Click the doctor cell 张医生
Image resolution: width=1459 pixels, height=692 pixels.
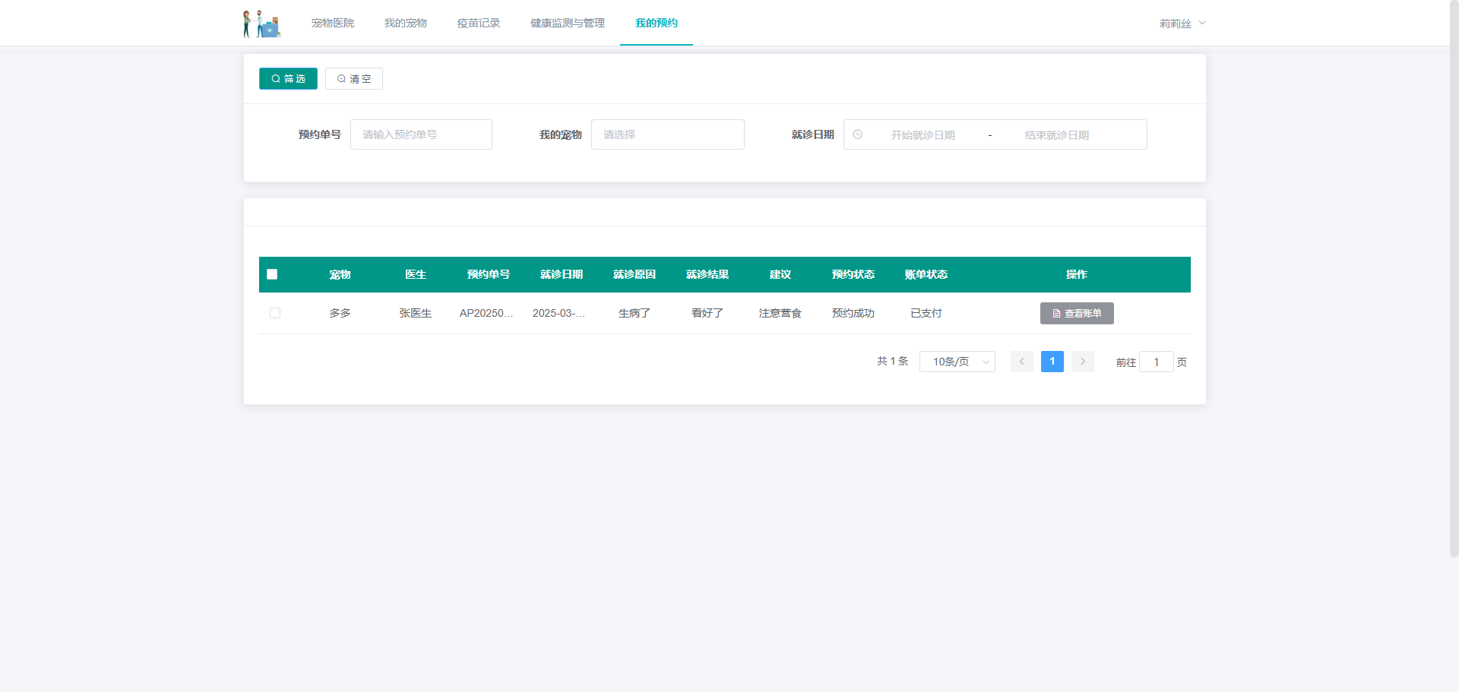pyautogui.click(x=416, y=313)
